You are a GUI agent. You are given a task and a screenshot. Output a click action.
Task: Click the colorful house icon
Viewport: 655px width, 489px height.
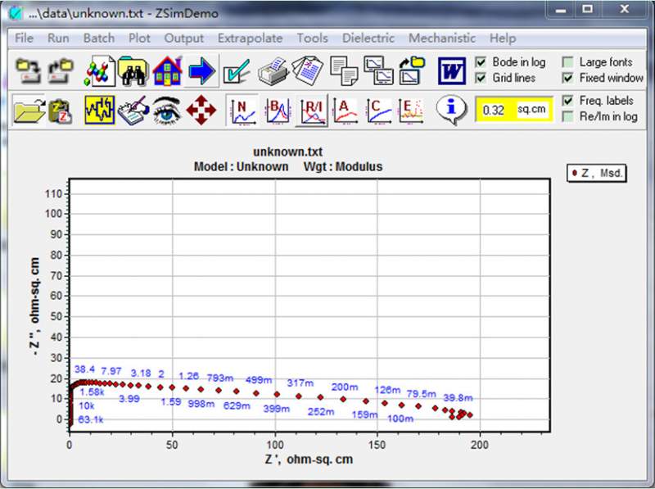pyautogui.click(x=168, y=70)
